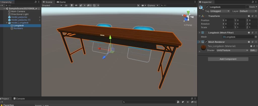
Task: Click the scene orientation gizmo green Y axis
Action: 188,13
